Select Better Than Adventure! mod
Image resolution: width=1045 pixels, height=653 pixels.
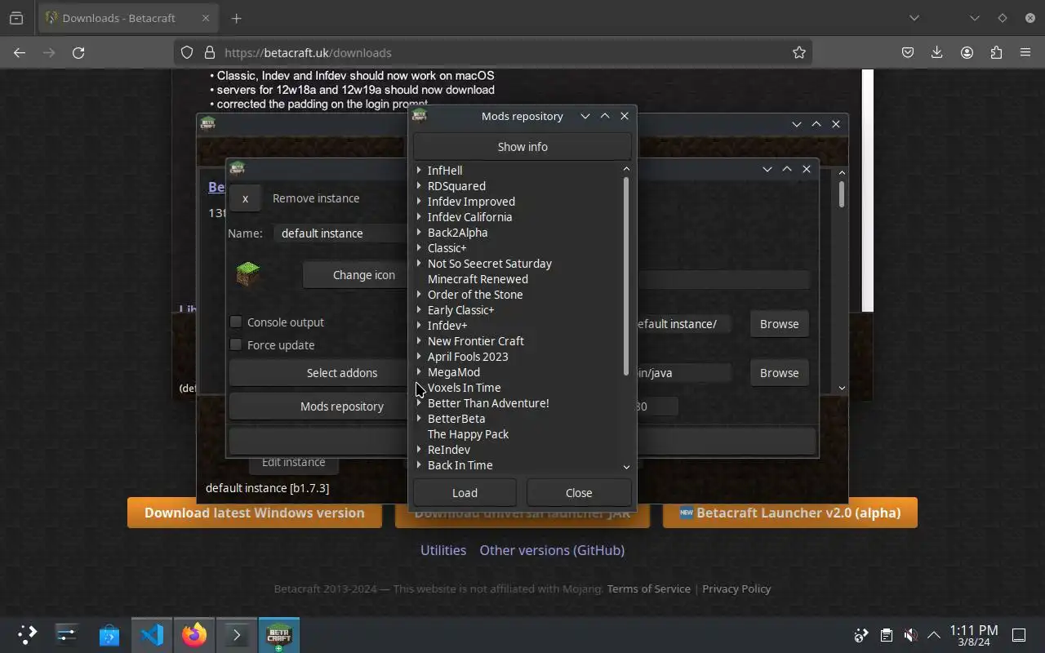click(x=488, y=403)
